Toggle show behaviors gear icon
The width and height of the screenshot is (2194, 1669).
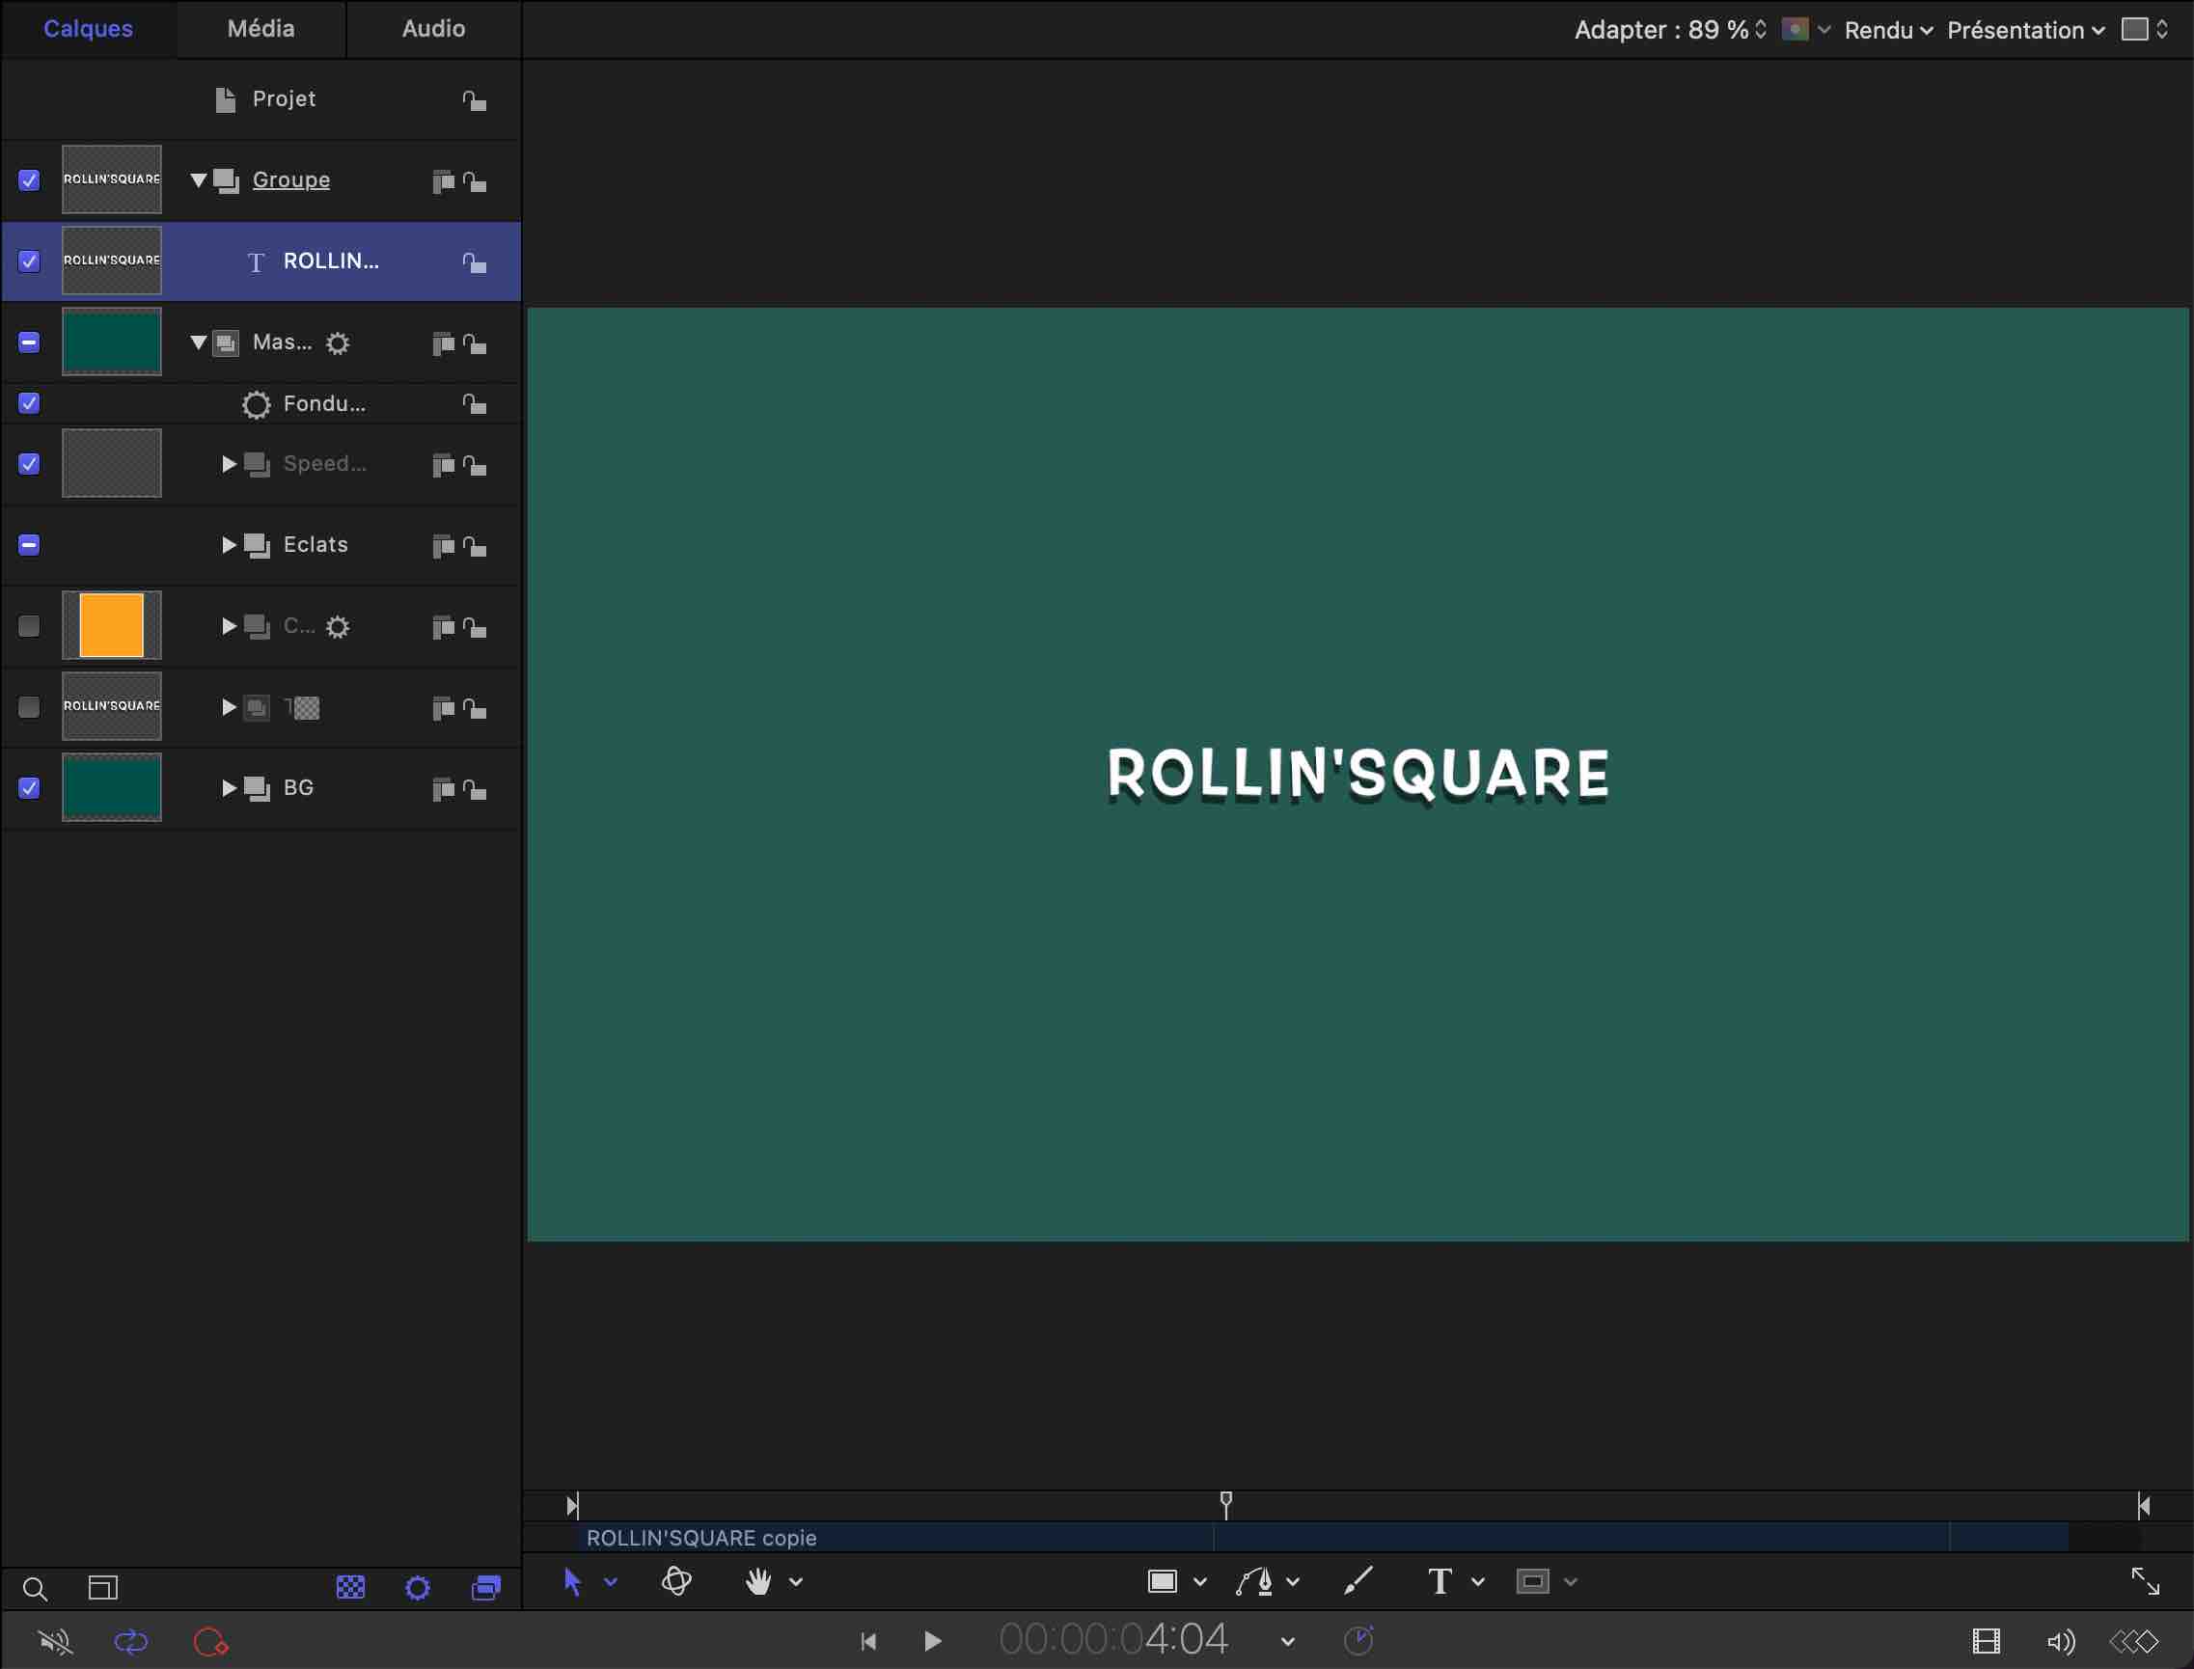pyautogui.click(x=418, y=1588)
